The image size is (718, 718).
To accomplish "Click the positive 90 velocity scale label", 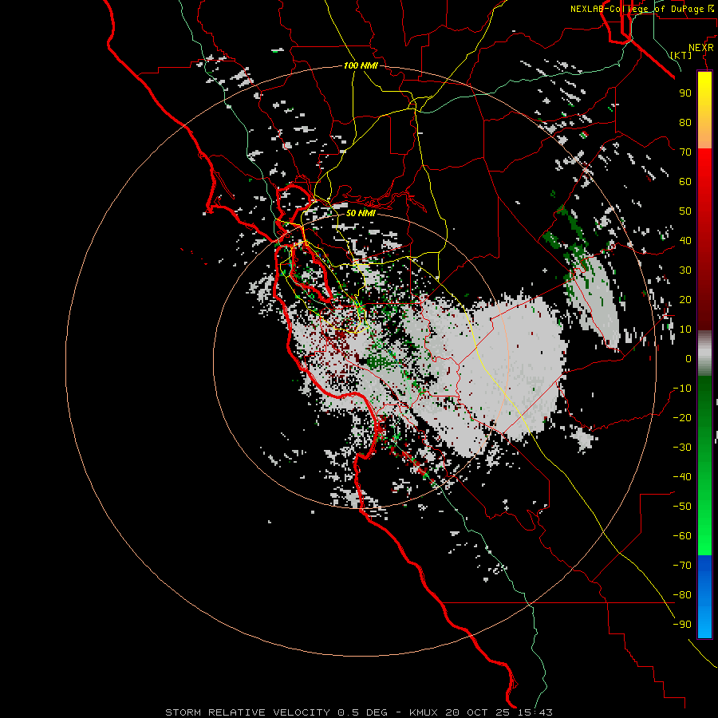I will click(x=685, y=93).
